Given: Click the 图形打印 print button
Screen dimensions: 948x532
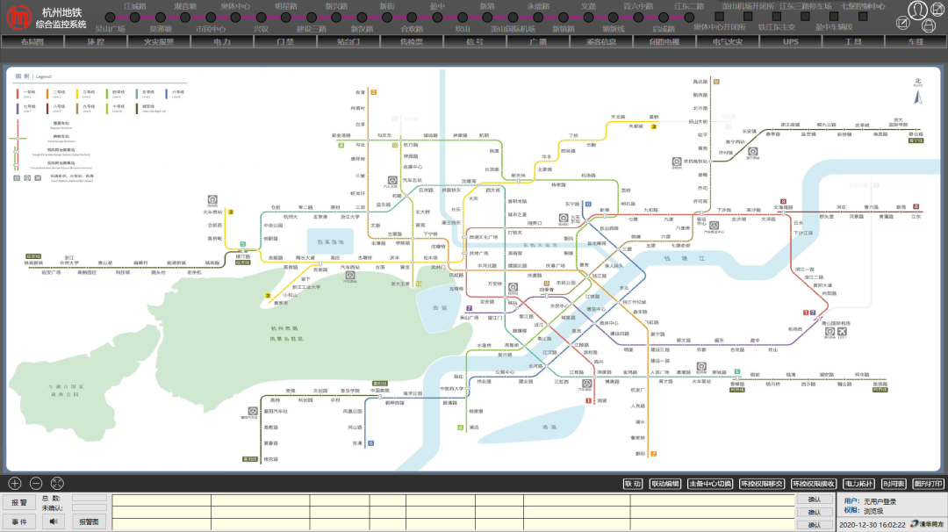Looking at the screenshot, I should [x=928, y=484].
